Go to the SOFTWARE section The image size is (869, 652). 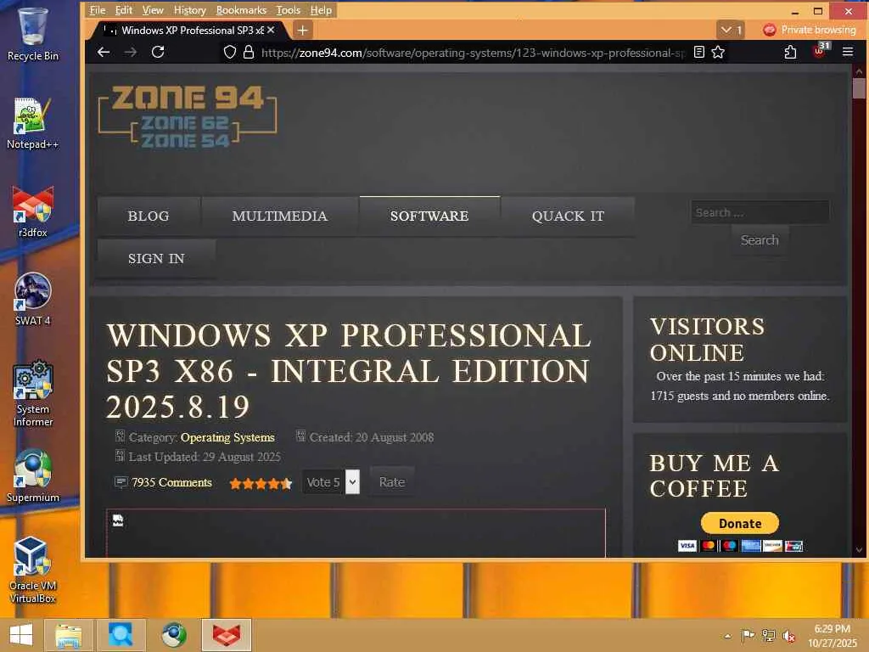tap(429, 216)
